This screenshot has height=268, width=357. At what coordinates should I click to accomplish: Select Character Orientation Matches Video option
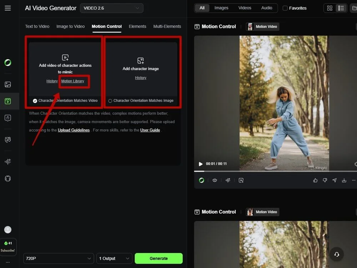pos(35,101)
